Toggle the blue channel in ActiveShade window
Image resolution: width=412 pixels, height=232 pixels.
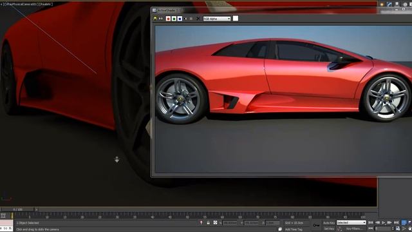pos(180,19)
